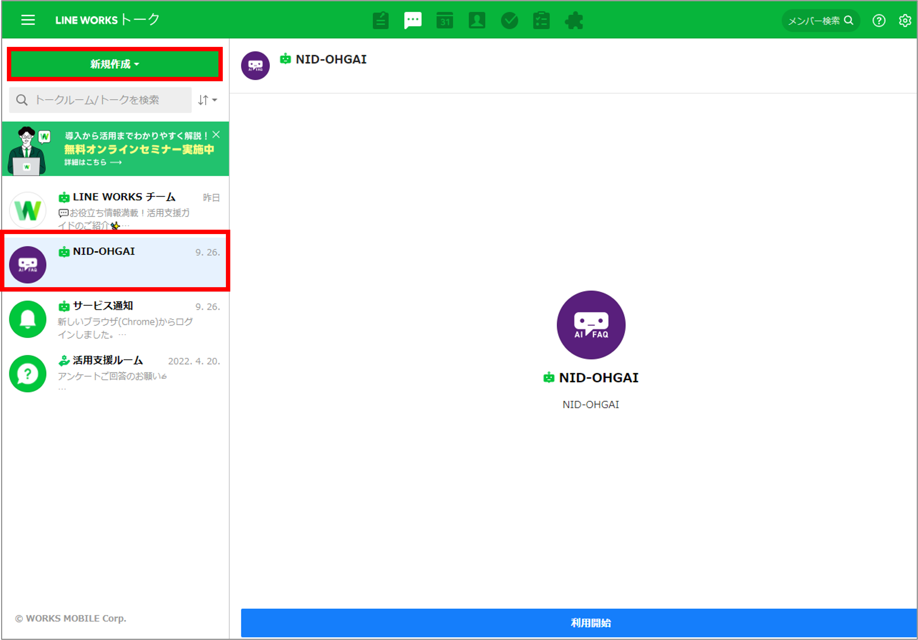The image size is (918, 640).
Task: Click the NID-OHGAI title in chat header
Action: point(331,60)
